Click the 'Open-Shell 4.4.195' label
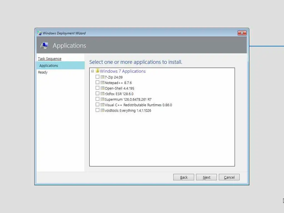Image resolution: width=284 pixels, height=213 pixels. pyautogui.click(x=120, y=88)
